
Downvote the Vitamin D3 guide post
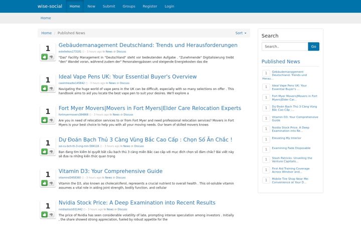(51, 183)
